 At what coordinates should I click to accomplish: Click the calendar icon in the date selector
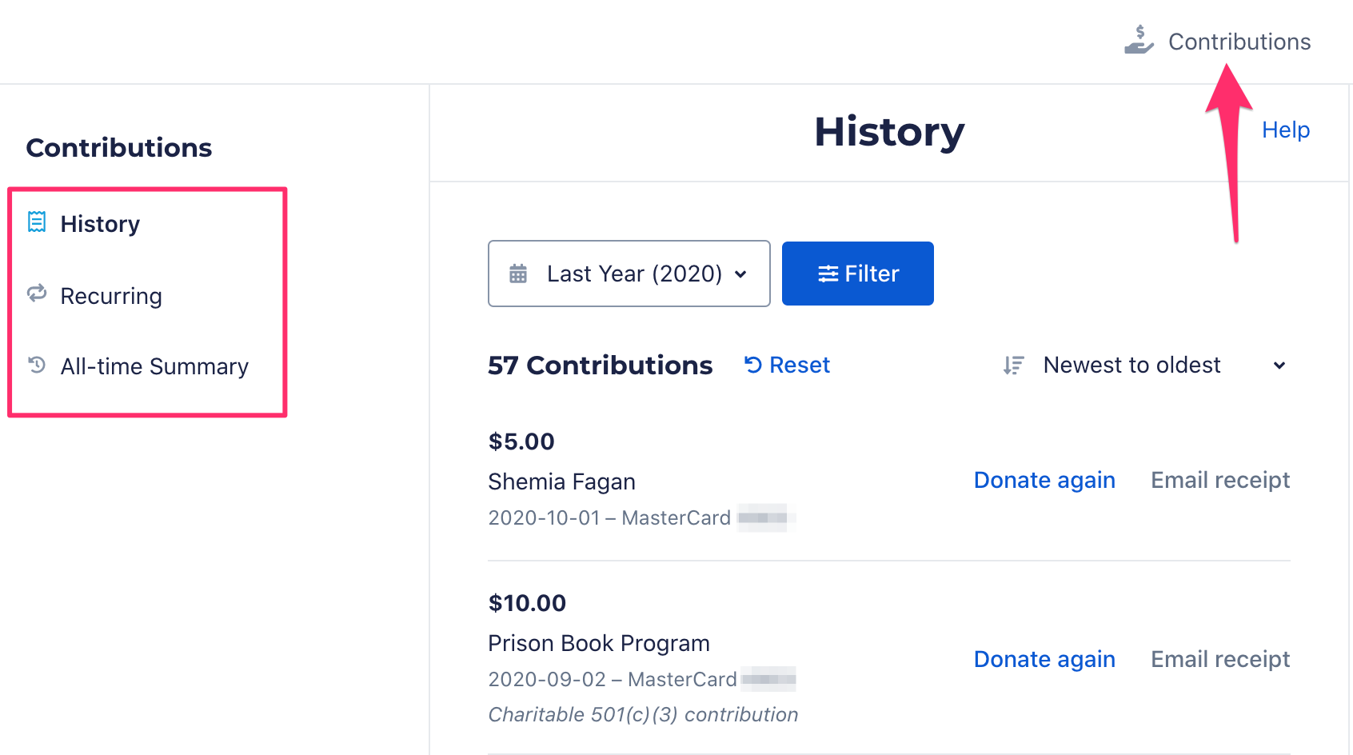(518, 274)
